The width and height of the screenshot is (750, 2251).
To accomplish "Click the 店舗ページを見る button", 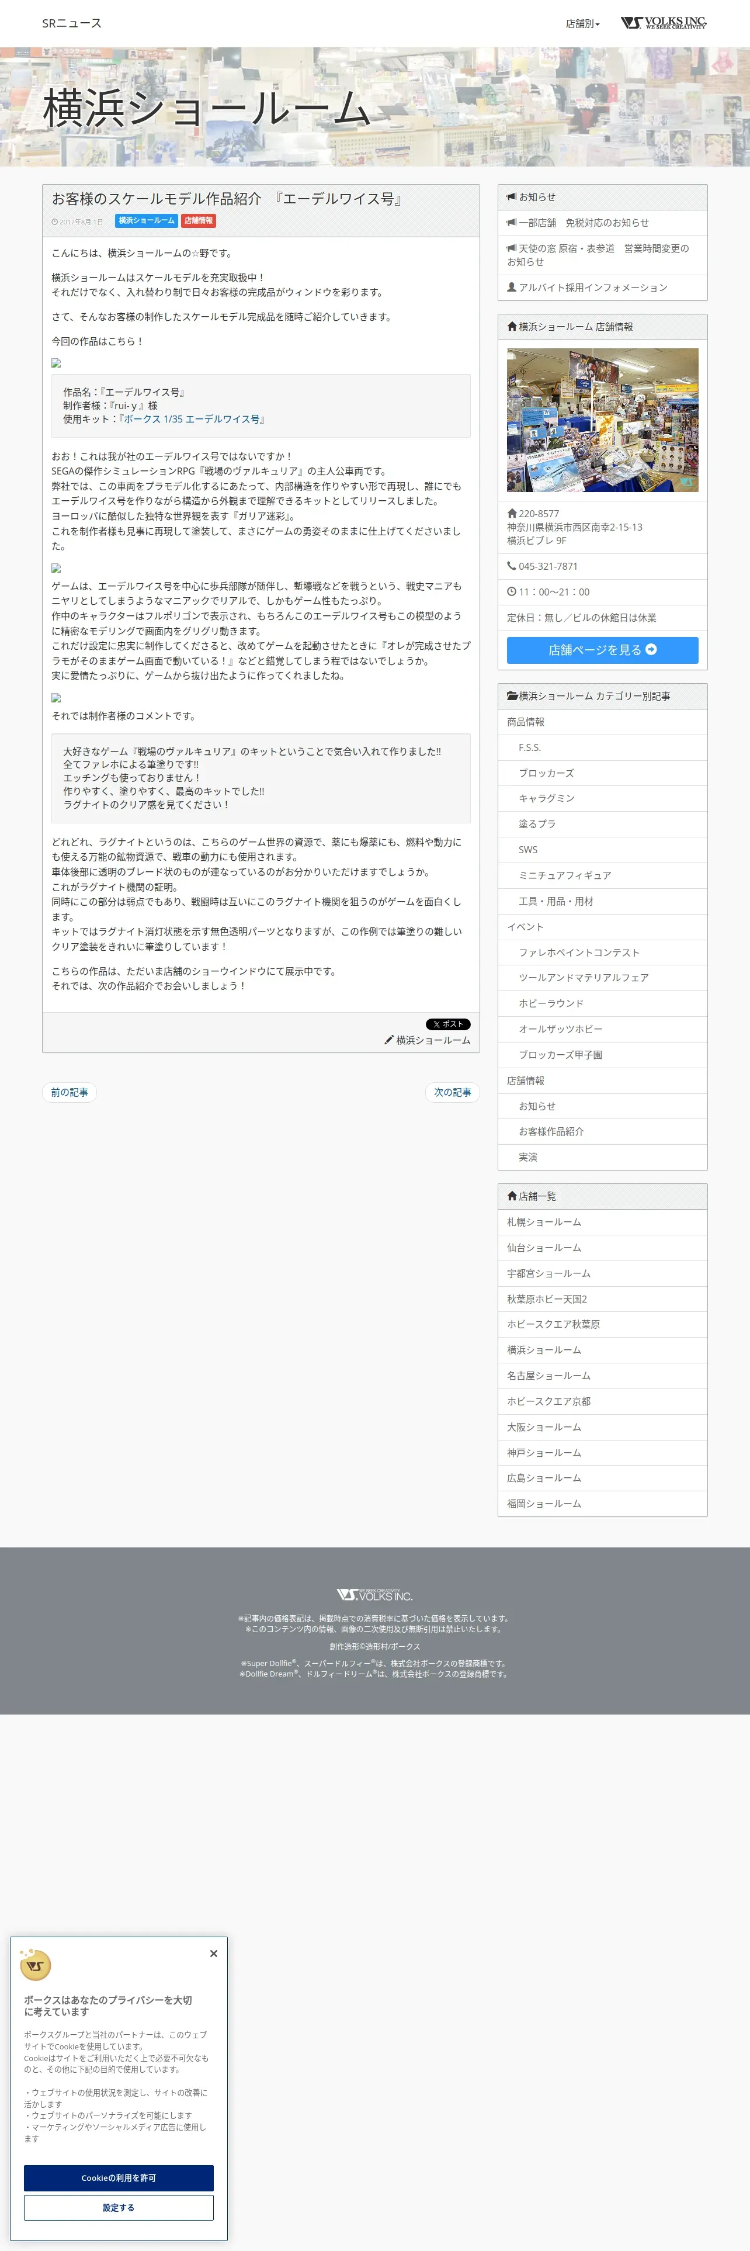I will [602, 650].
